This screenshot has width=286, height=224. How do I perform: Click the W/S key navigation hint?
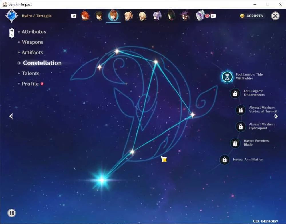(12, 33)
